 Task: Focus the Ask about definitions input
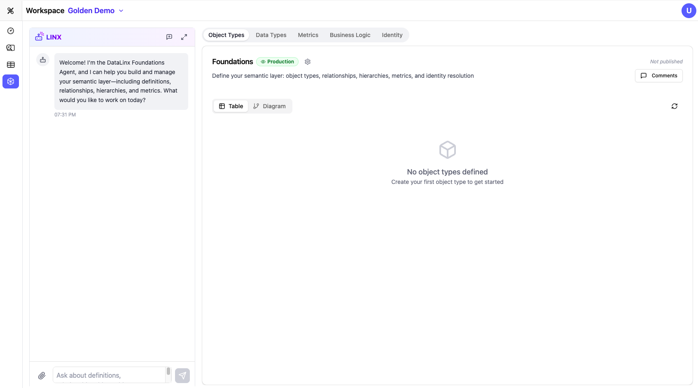coord(109,375)
